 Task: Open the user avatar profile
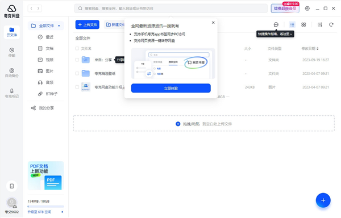pyautogui.click(x=12, y=203)
